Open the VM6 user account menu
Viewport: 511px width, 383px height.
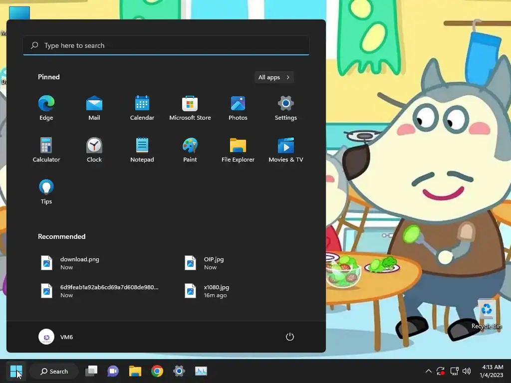(x=56, y=337)
